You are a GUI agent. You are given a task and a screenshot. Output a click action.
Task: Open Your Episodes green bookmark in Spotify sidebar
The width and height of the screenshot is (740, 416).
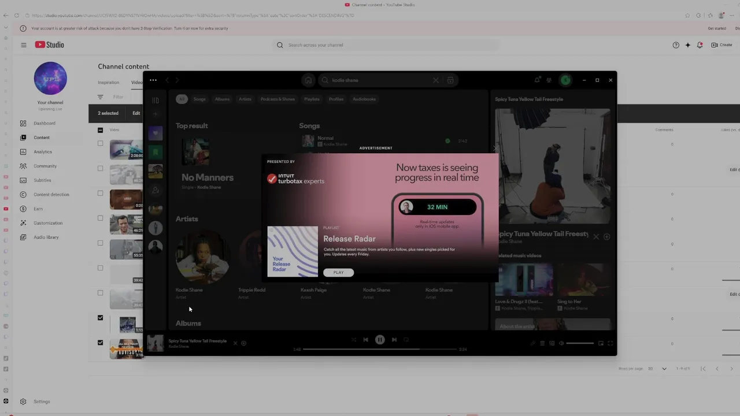[x=156, y=153]
